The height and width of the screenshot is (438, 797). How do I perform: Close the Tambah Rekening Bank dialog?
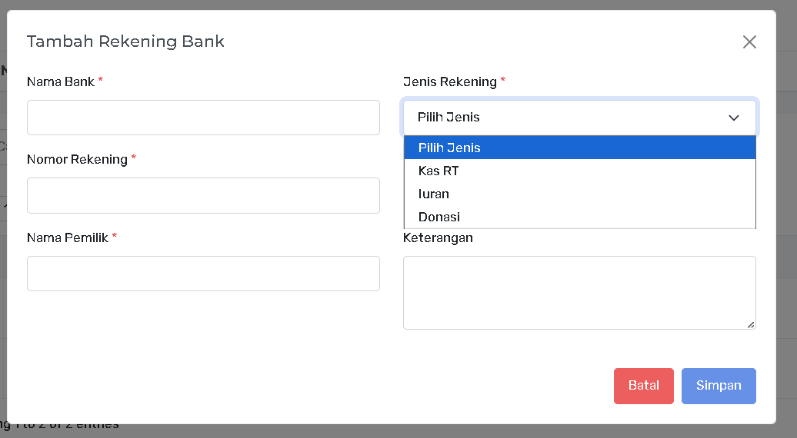click(x=749, y=42)
